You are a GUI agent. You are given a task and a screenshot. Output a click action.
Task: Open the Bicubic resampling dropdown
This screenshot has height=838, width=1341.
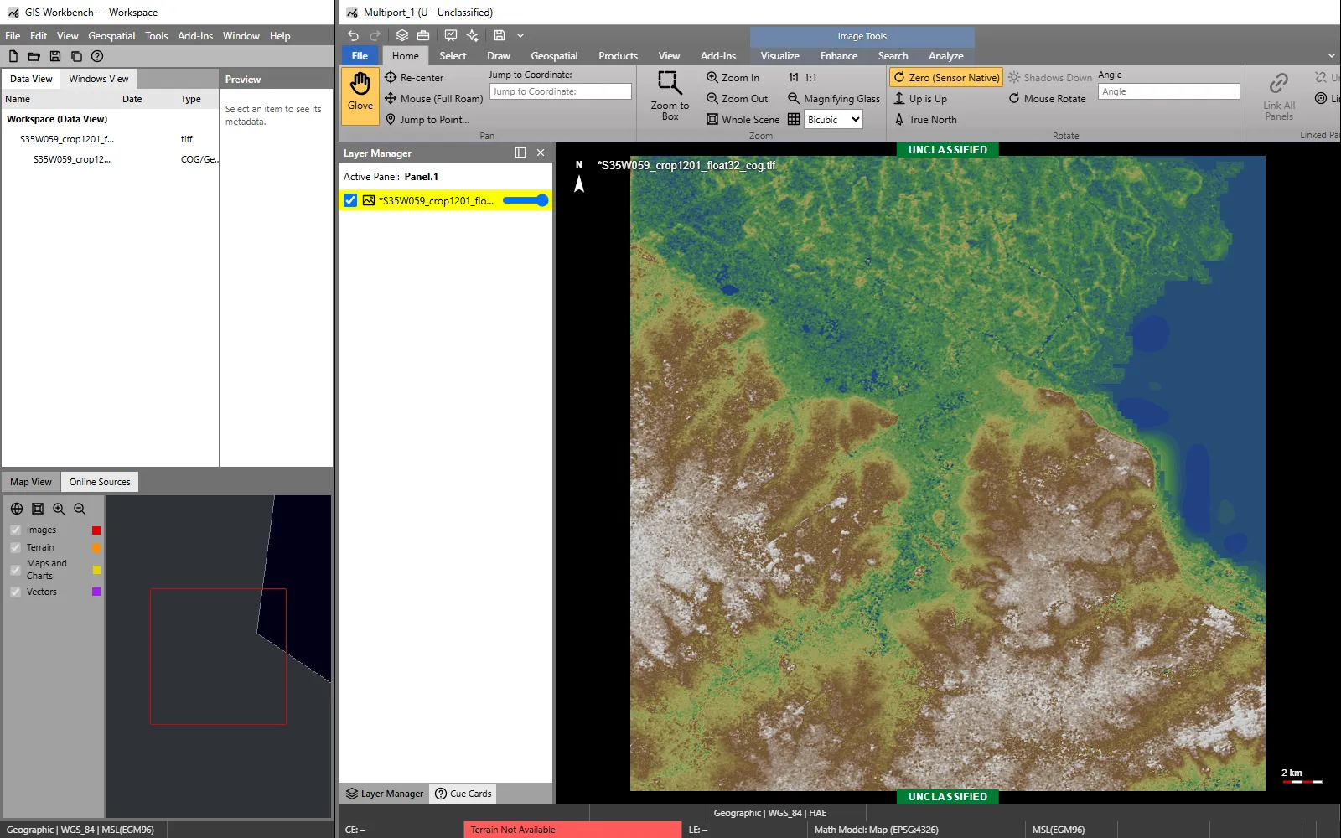point(833,119)
